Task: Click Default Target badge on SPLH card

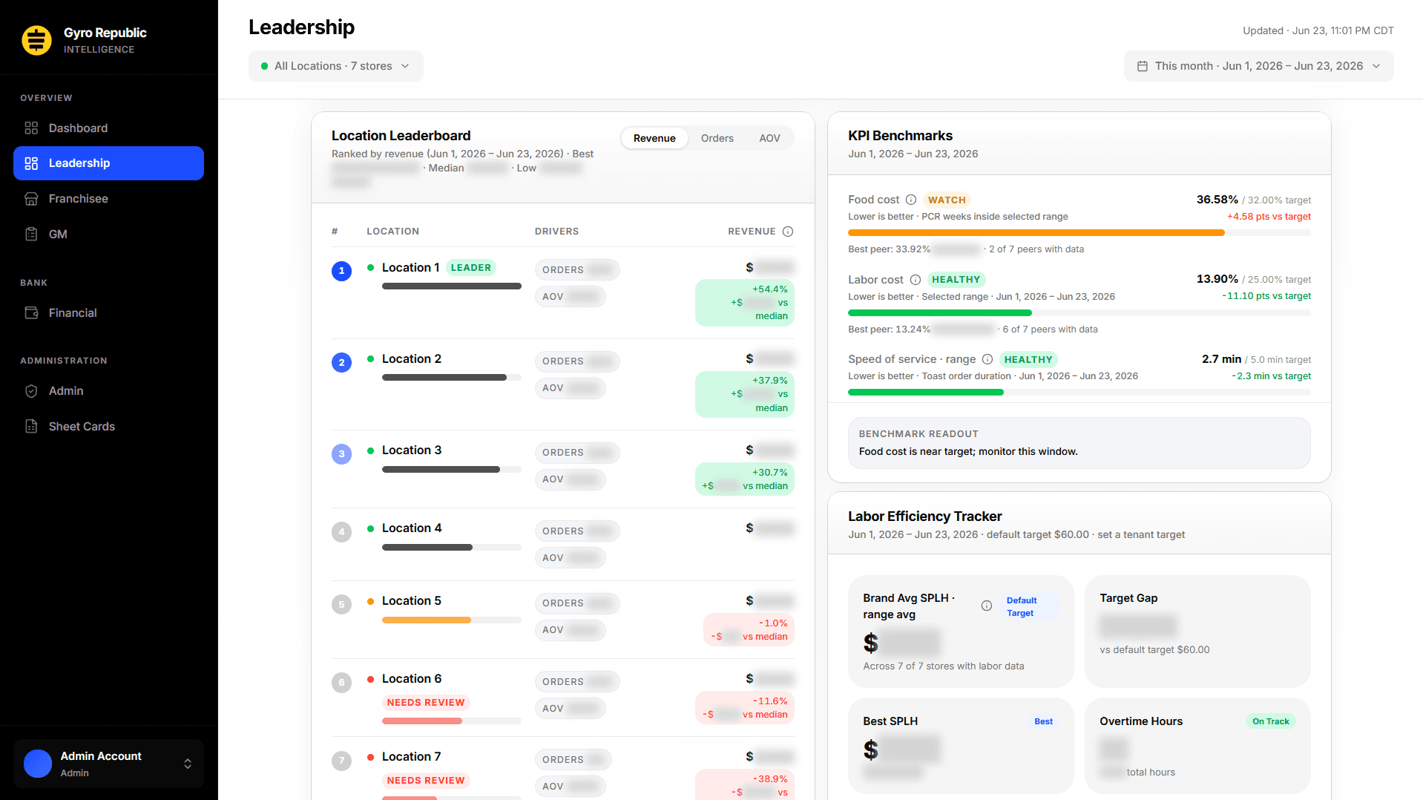Action: click(x=1030, y=607)
